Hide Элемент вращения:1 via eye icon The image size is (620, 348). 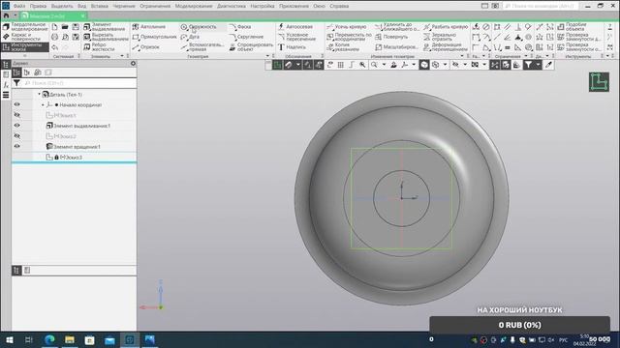point(17,146)
